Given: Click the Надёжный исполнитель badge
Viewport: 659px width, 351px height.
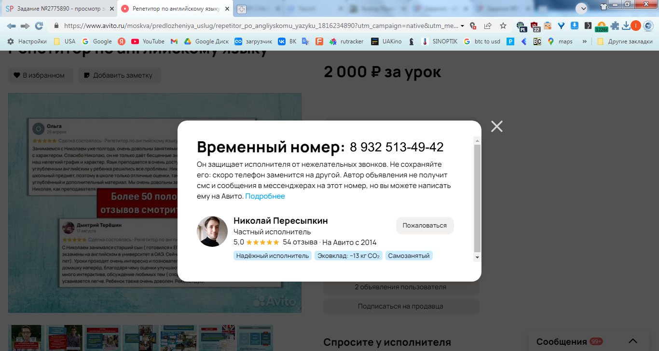Looking at the screenshot, I should (x=273, y=256).
